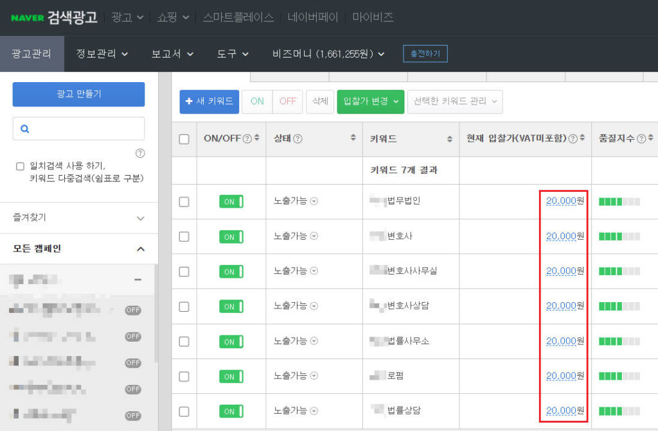Image resolution: width=658 pixels, height=431 pixels.
Task: Check the 변호사사무실 row checkbox
Action: coord(184,272)
